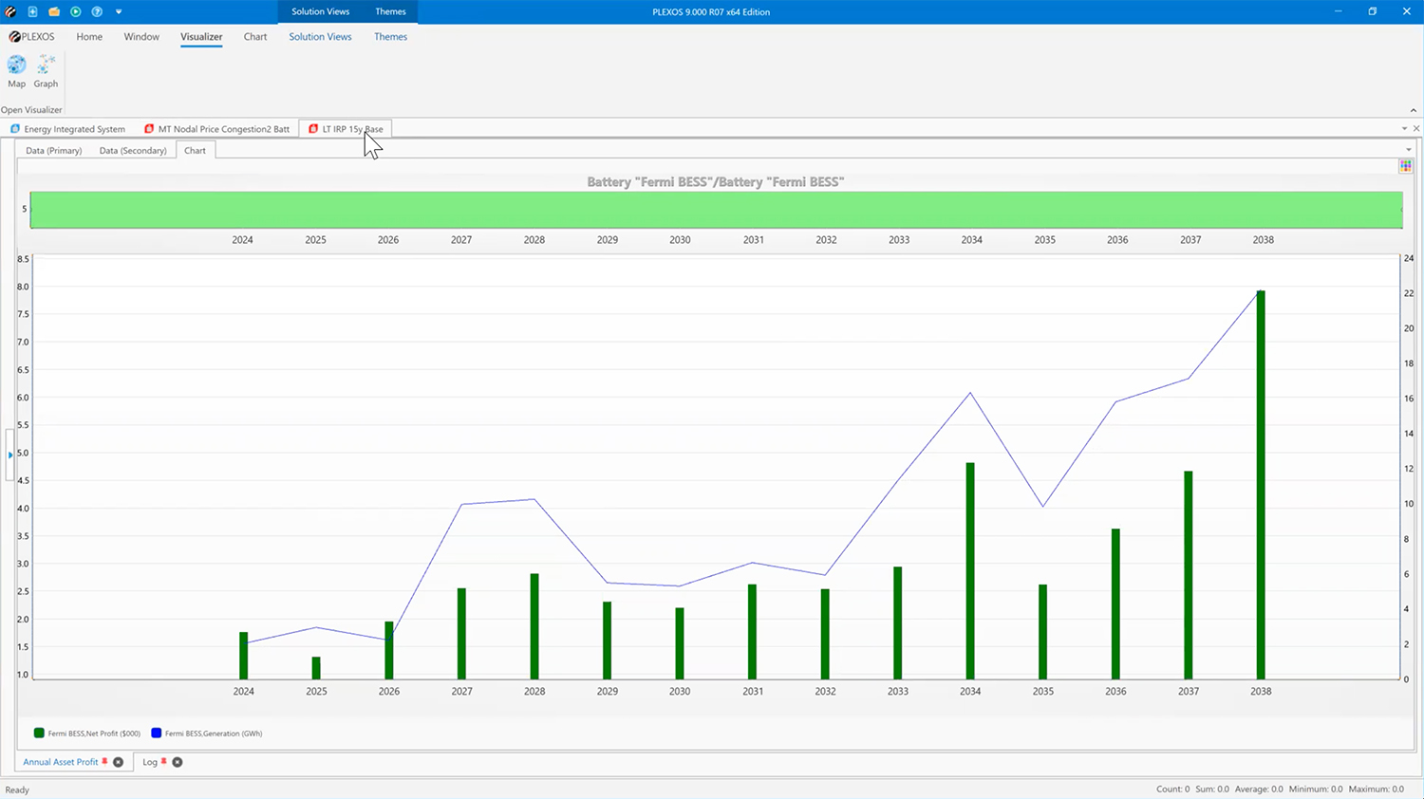Click the New file icon in title bar
Viewport: 1424px width, 799px height.
coord(32,11)
